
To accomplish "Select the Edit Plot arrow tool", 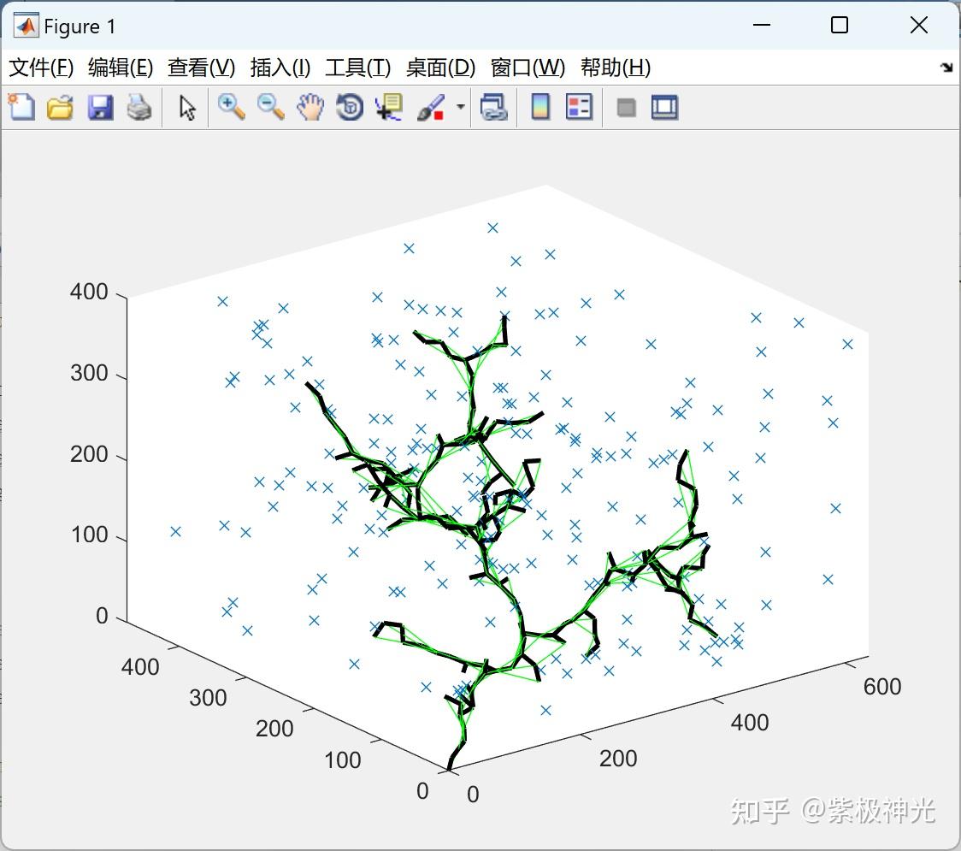I will [185, 107].
